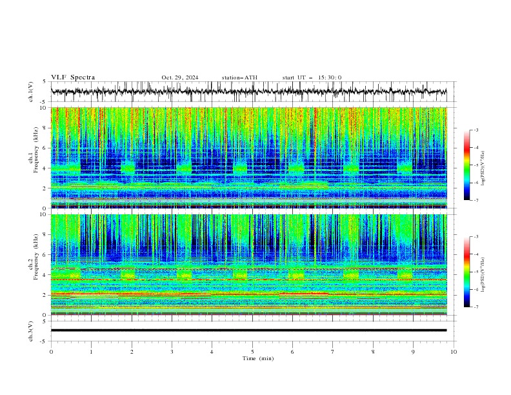511x395 pixels.
Task: Click the ch.1 spectrogram color scale bar
Action: [467, 165]
